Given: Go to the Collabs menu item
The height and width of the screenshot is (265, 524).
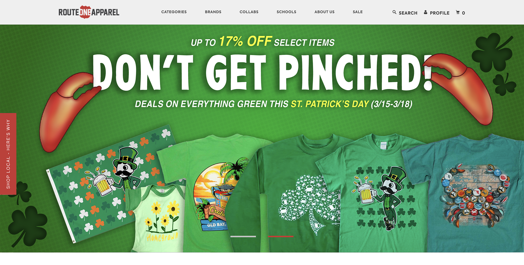Looking at the screenshot, I should (249, 12).
